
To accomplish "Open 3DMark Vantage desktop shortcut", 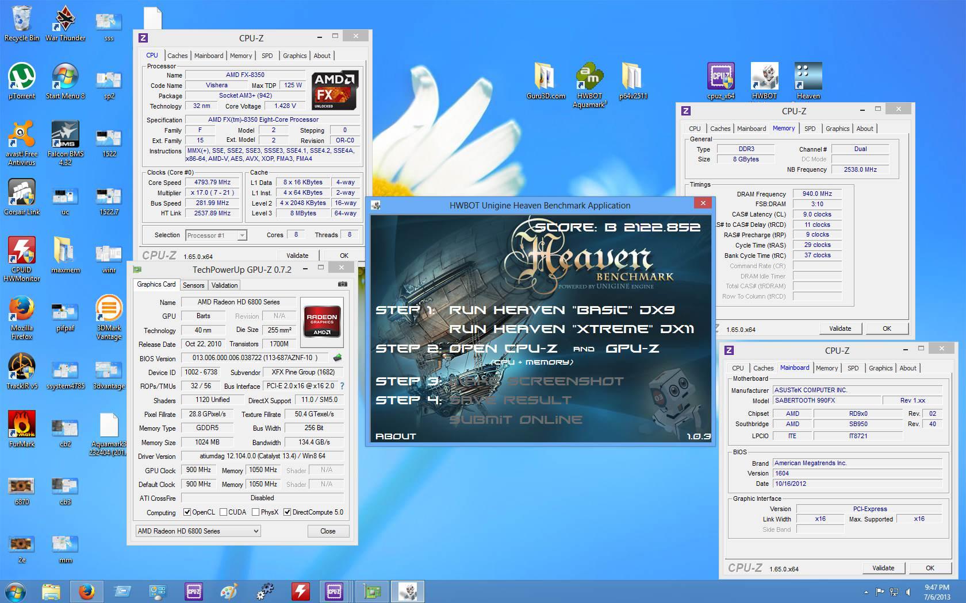I will click(109, 318).
